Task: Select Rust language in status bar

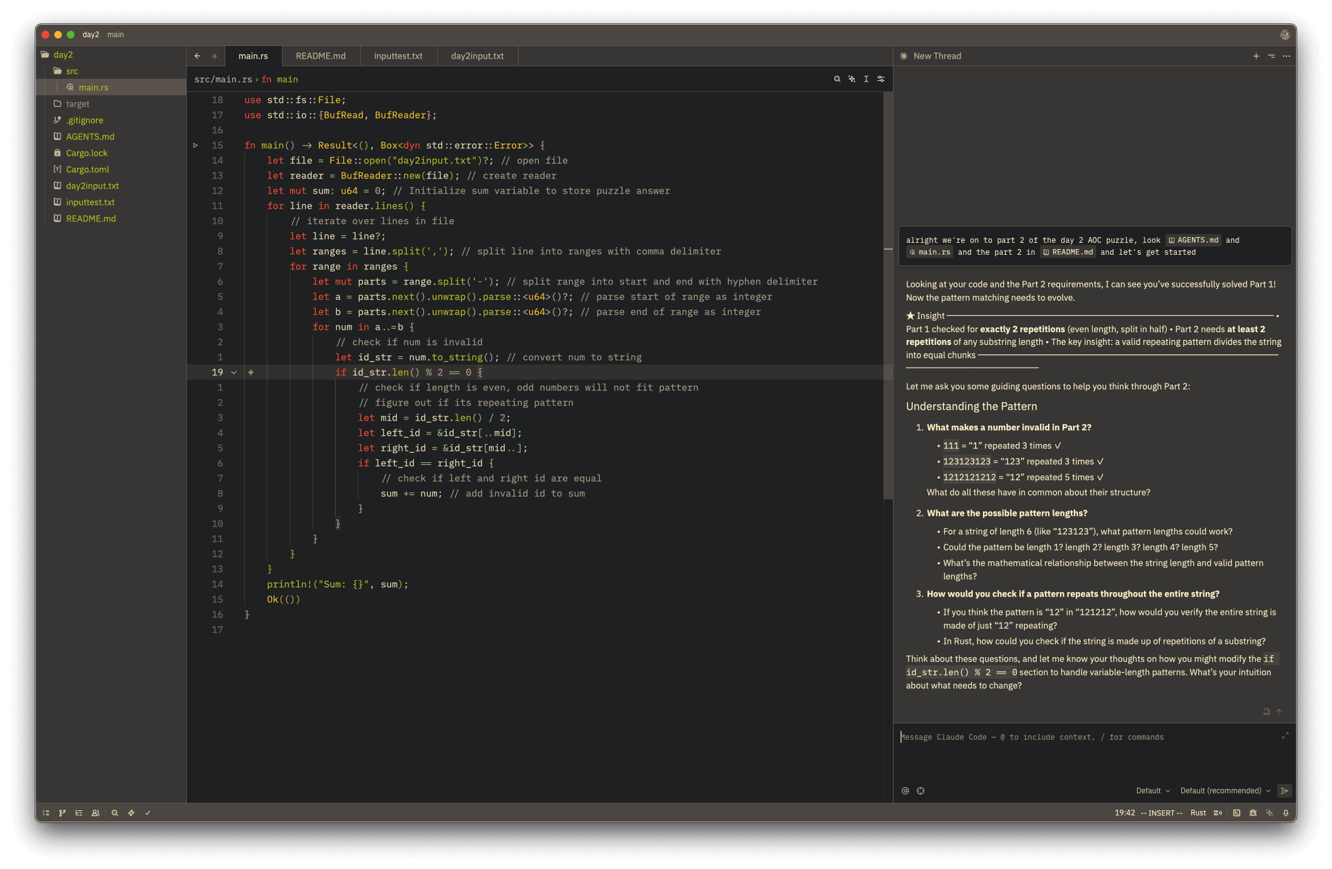Action: pyautogui.click(x=1198, y=813)
